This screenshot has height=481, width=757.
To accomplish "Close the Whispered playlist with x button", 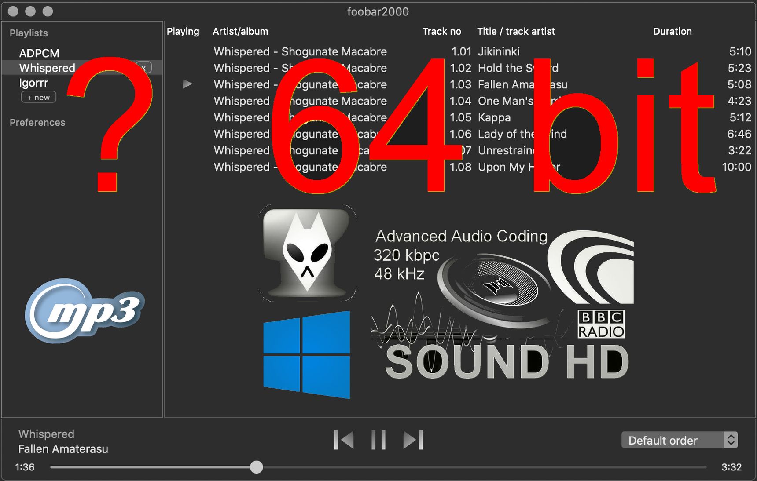I will click(144, 68).
